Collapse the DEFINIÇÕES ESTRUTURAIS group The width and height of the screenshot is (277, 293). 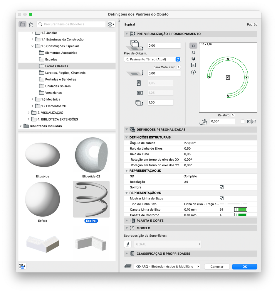tap(127, 137)
